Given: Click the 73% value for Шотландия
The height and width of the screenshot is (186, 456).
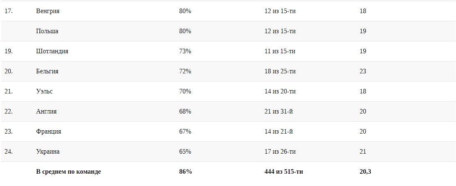Looking at the screenshot, I should [185, 51].
